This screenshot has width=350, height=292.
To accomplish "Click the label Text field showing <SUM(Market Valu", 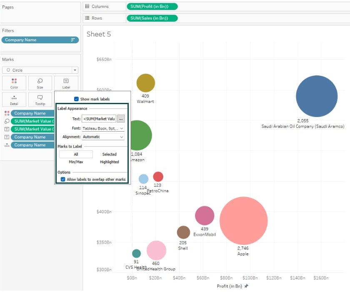I will [x=99, y=119].
